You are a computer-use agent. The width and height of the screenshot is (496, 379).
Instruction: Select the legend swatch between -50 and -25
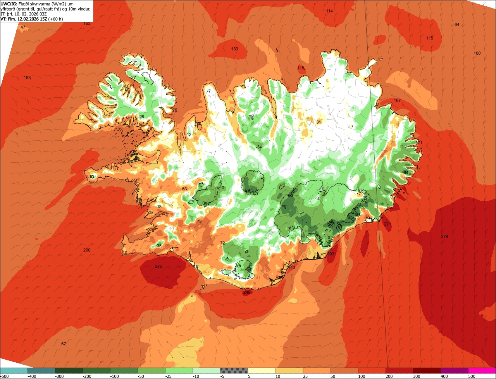(x=152, y=370)
